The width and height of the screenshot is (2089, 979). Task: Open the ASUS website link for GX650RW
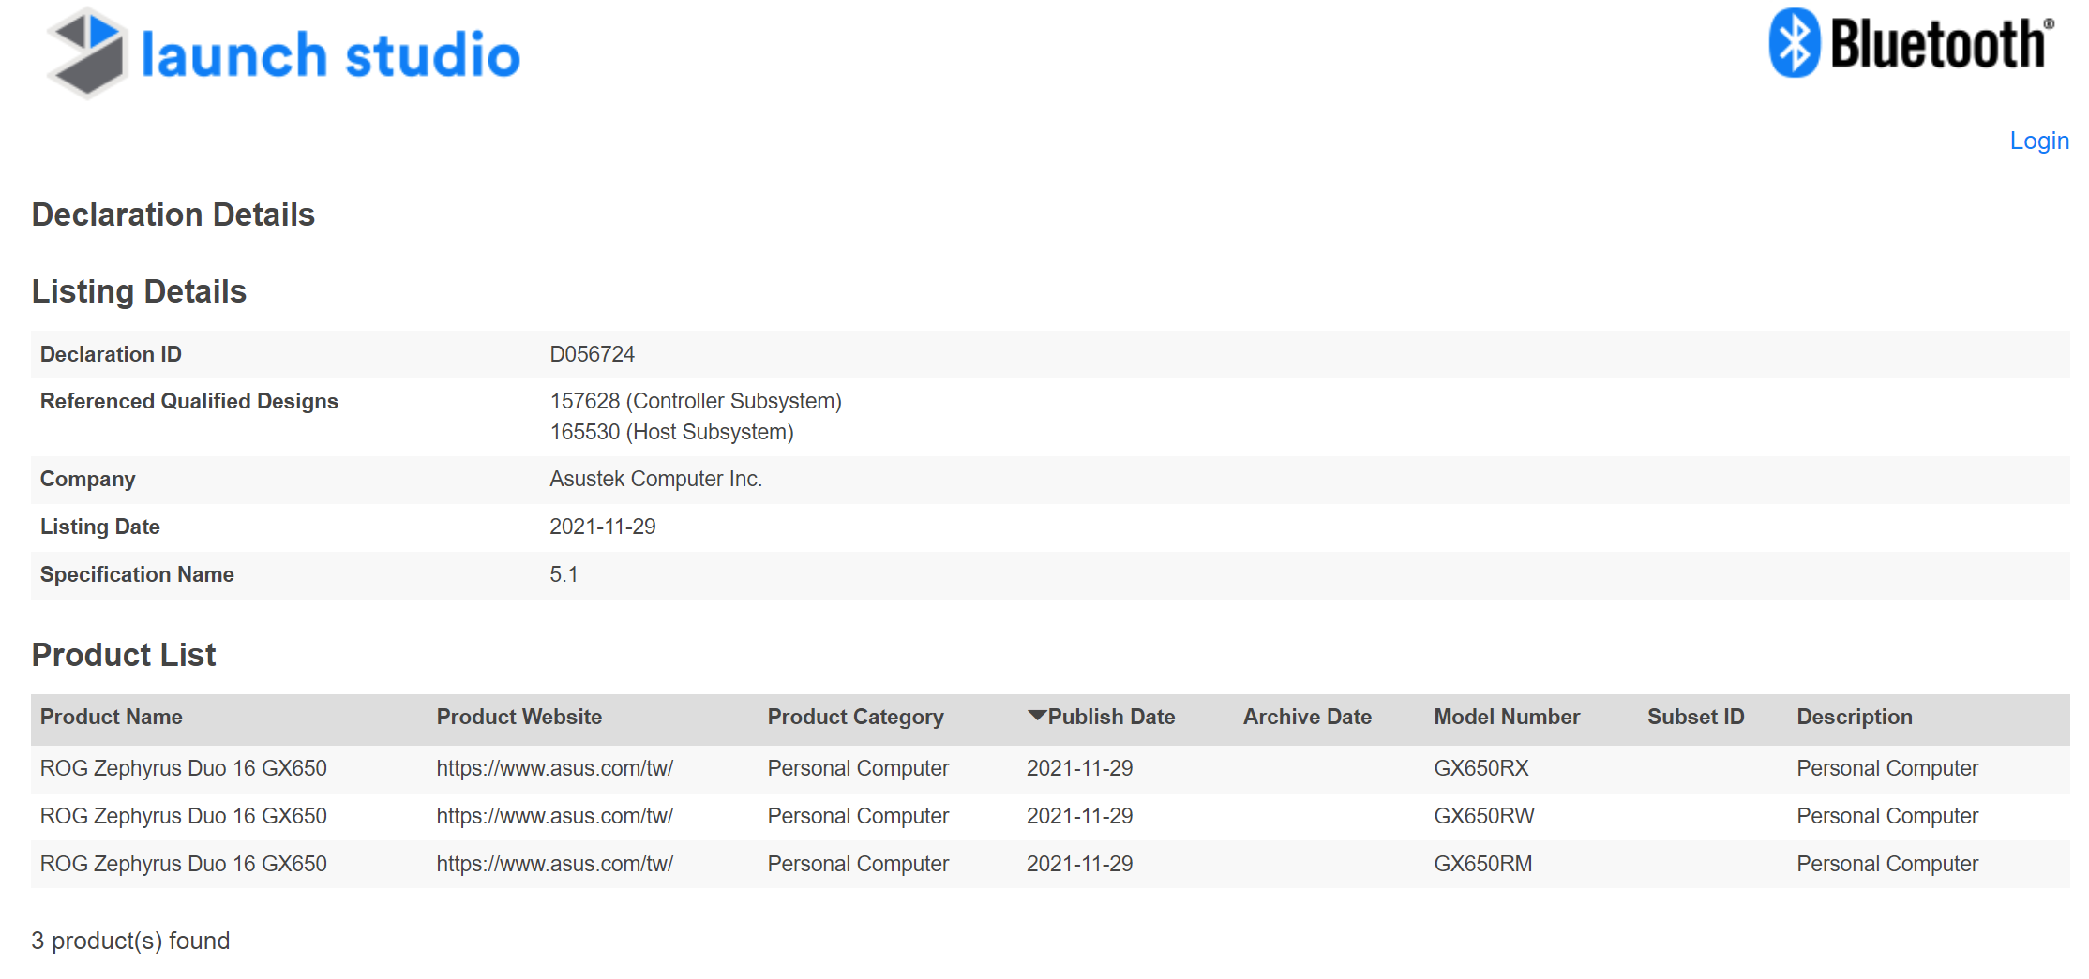(554, 816)
